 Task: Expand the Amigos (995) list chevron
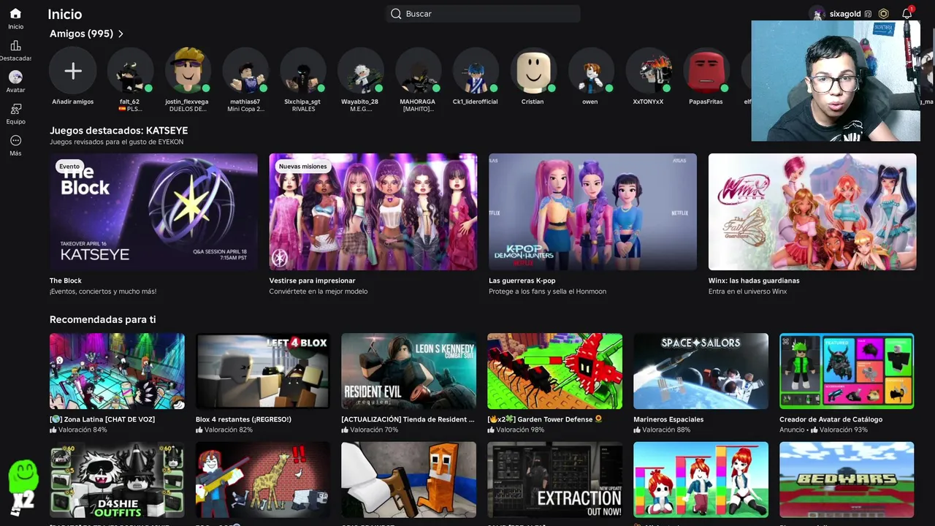tap(121, 34)
